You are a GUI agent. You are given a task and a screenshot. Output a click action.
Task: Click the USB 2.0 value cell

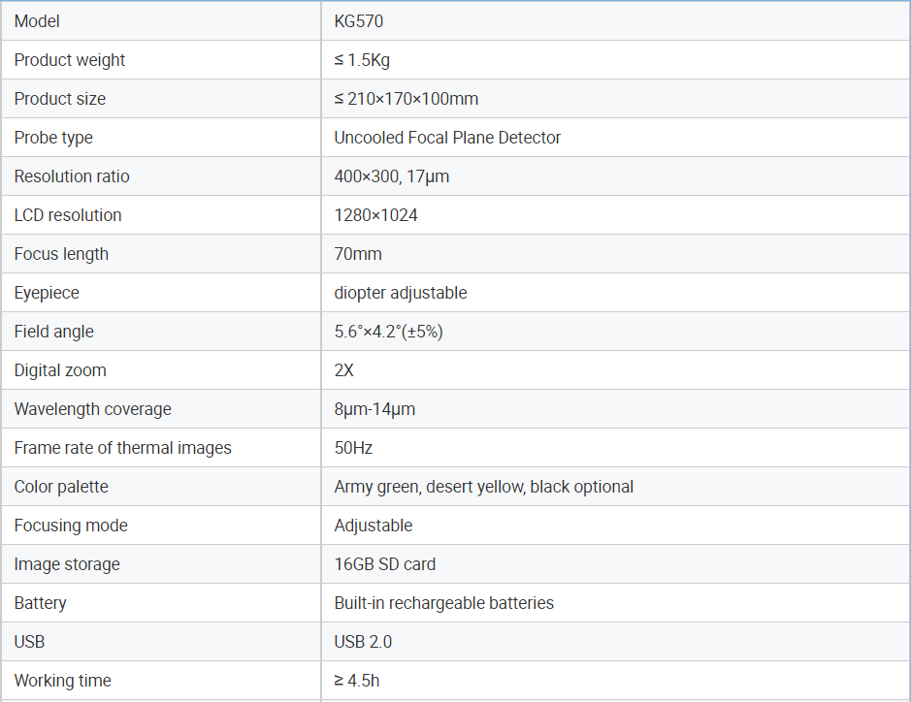pyautogui.click(x=615, y=641)
